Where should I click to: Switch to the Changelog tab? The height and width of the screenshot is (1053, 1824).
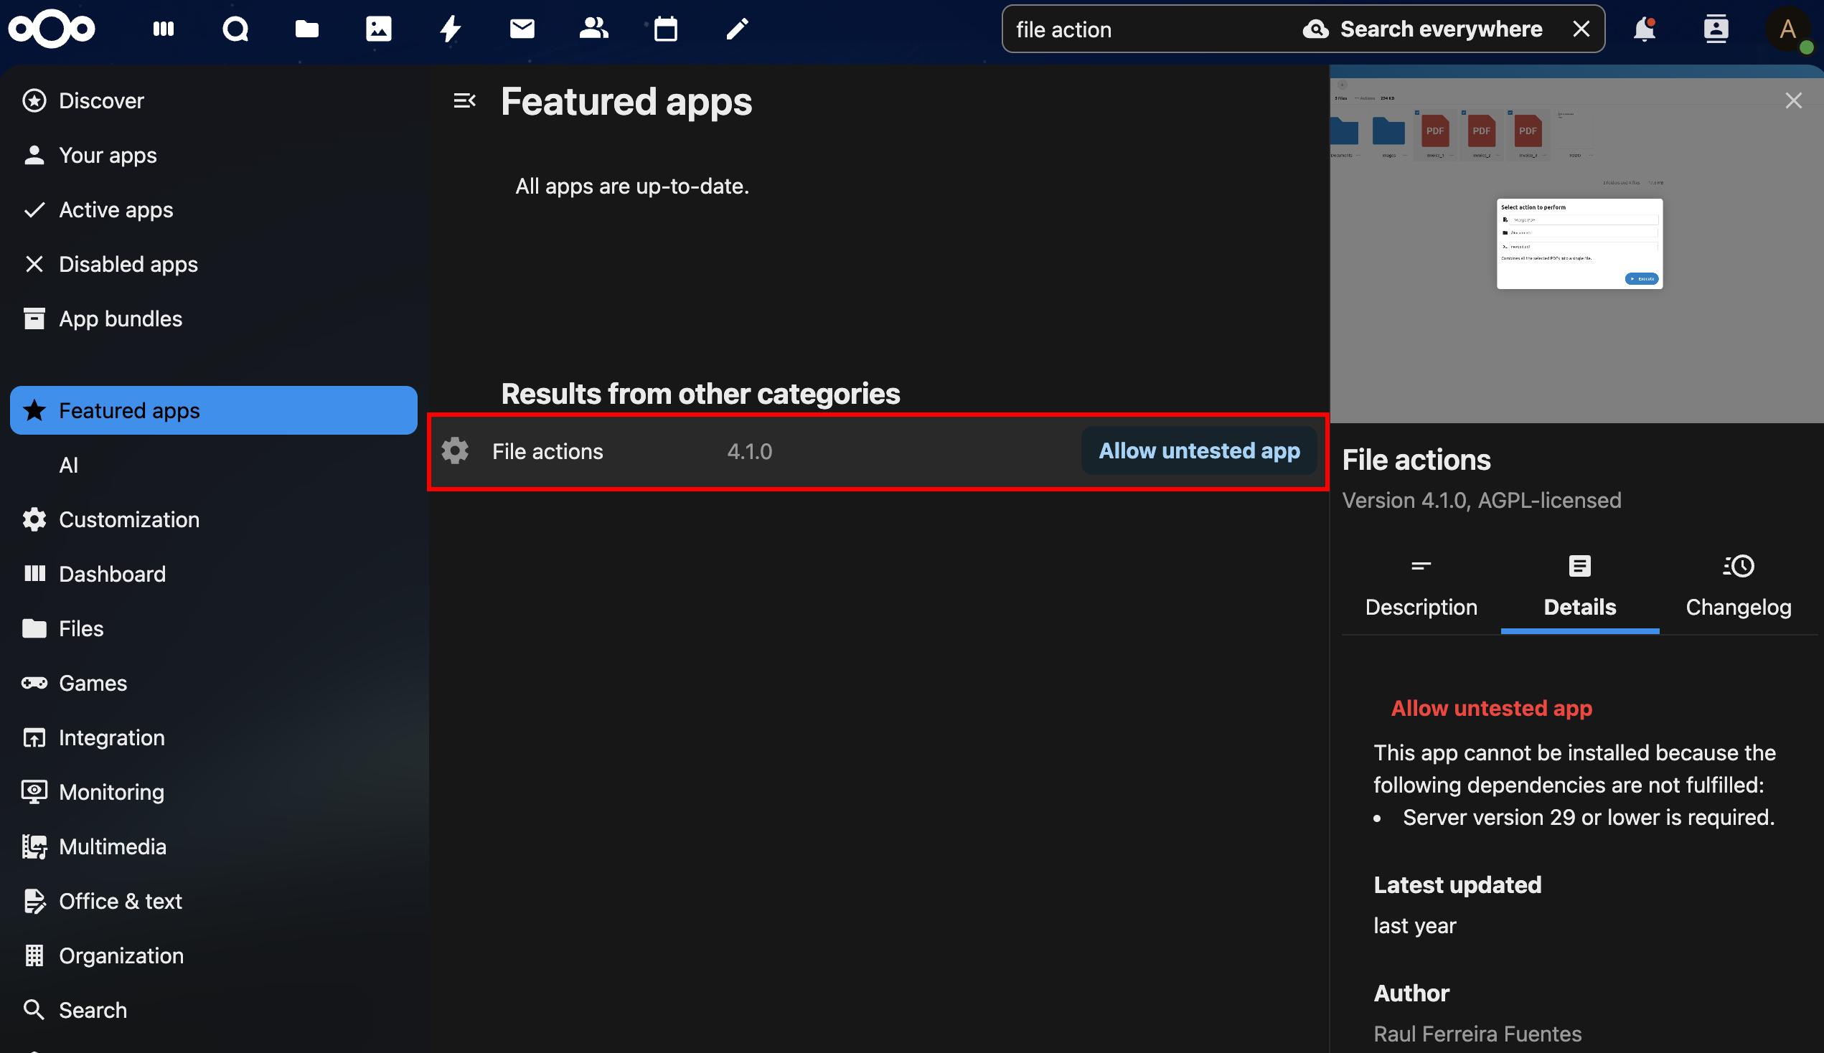click(x=1738, y=587)
